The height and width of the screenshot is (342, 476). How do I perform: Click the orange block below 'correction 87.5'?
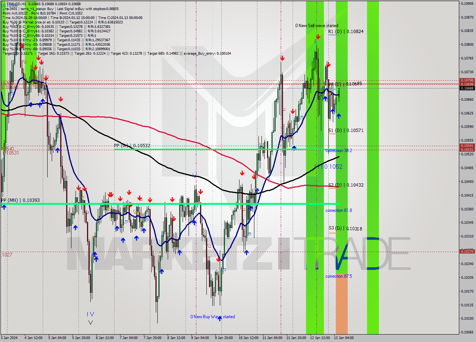(x=341, y=304)
